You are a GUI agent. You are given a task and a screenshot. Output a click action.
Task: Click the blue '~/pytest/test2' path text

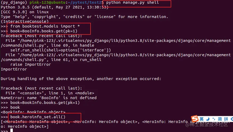[85, 2]
